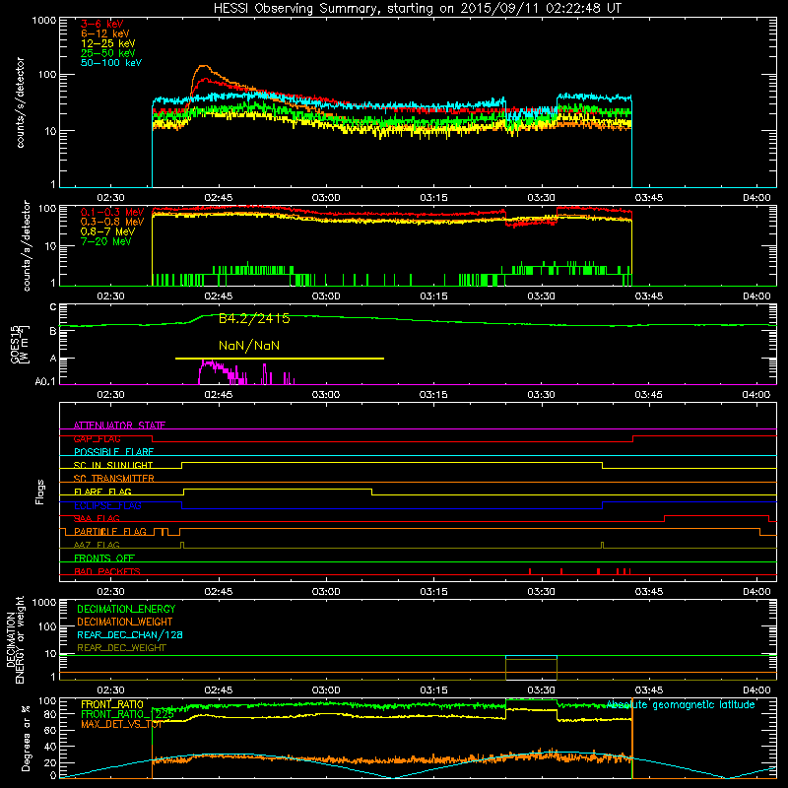
Task: Click the Flags vertical axis title
Action: click(40, 492)
